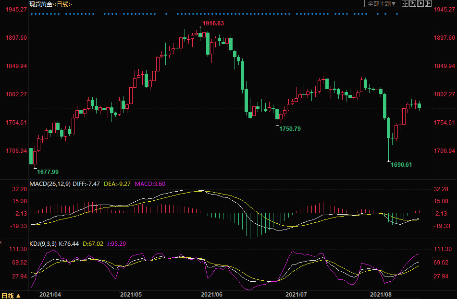Viewport: 457px width, 299px height.
Task: Select the KDJ(9,3,3) indicator label
Action: (43, 244)
